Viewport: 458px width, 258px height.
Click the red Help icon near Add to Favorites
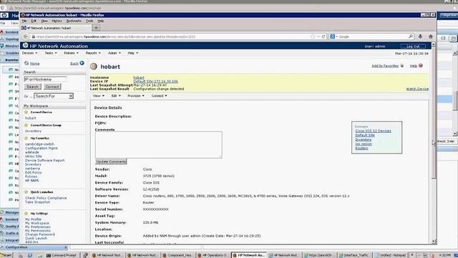421,65
